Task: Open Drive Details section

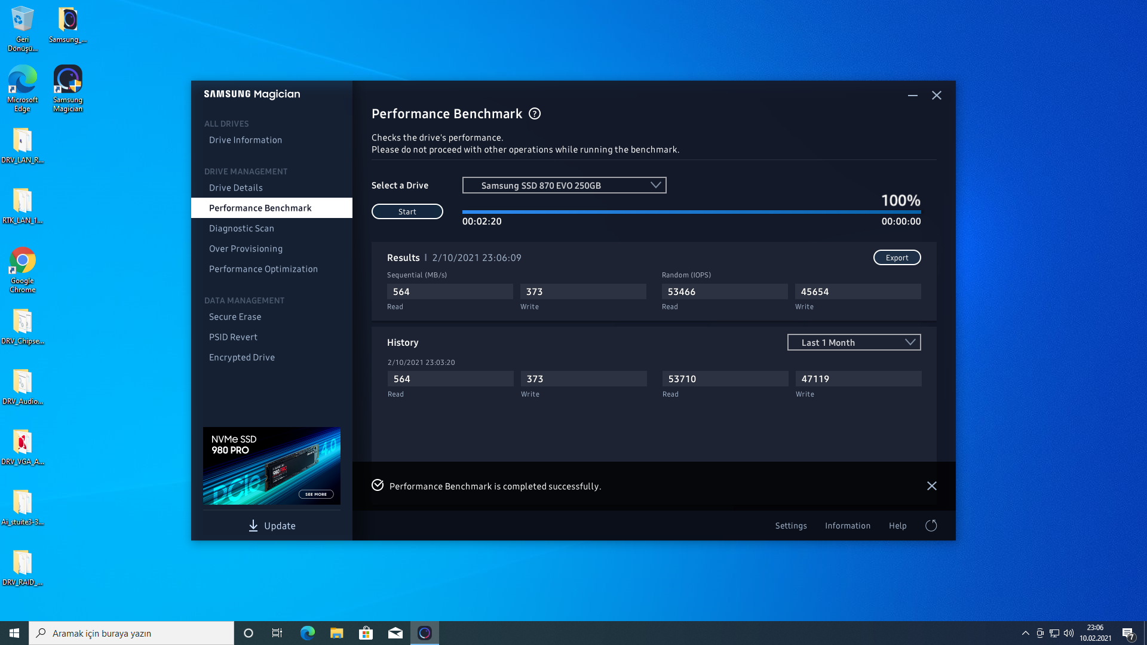Action: point(236,188)
